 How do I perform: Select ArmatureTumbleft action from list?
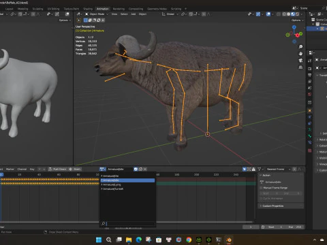[127, 189]
